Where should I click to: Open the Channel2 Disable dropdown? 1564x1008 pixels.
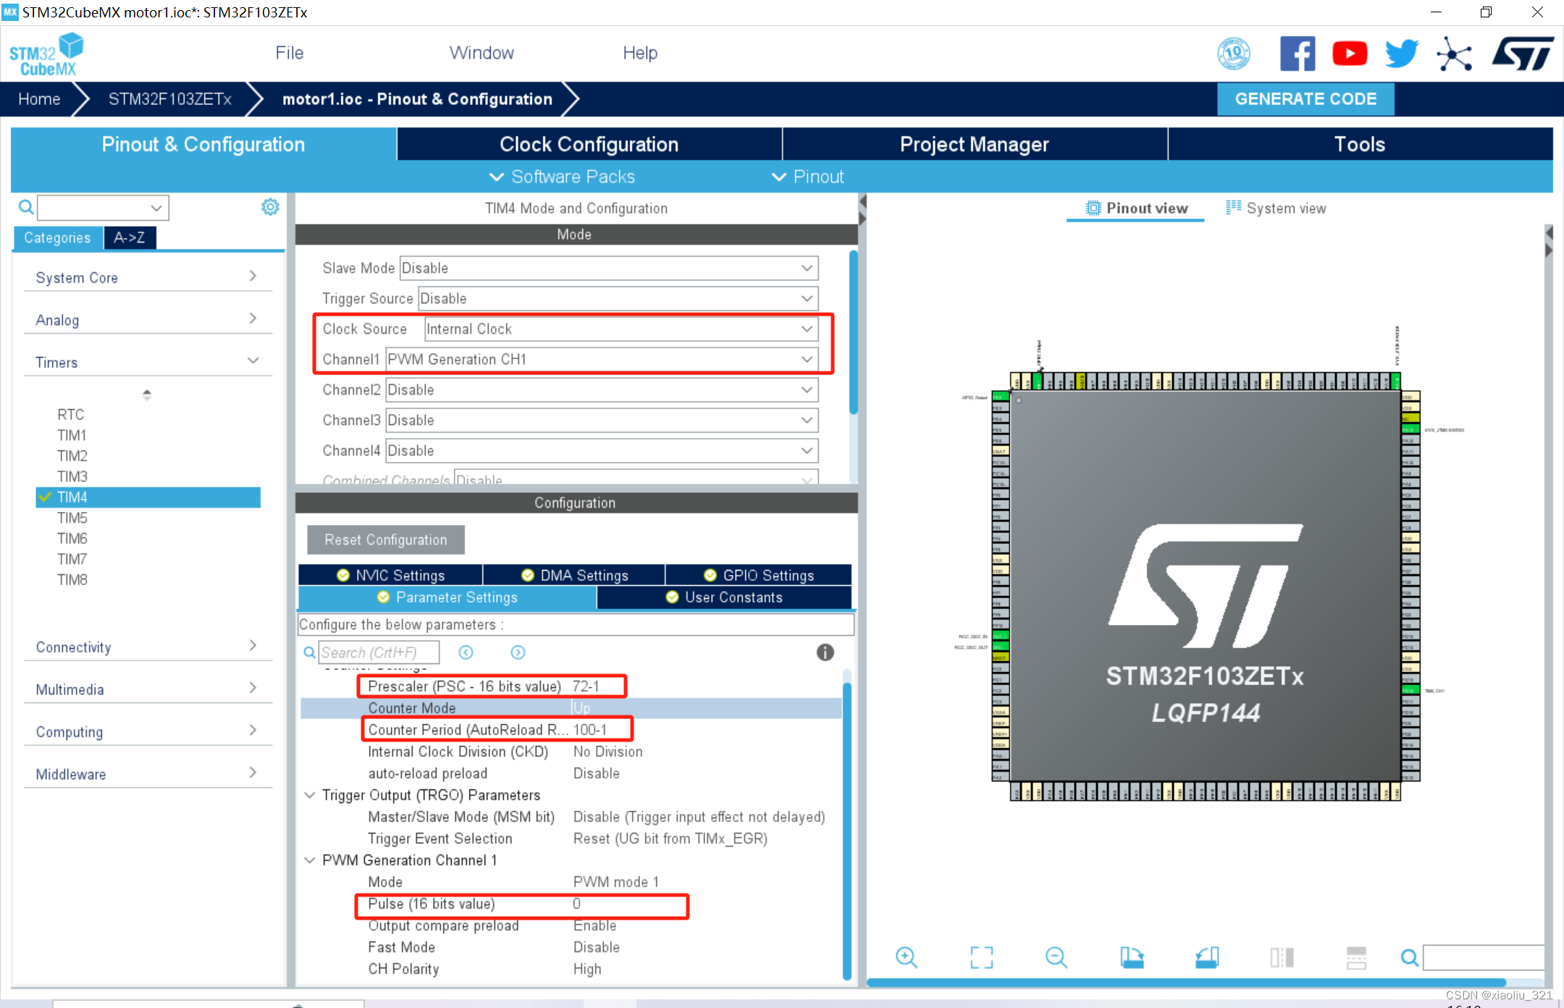pyautogui.click(x=806, y=390)
